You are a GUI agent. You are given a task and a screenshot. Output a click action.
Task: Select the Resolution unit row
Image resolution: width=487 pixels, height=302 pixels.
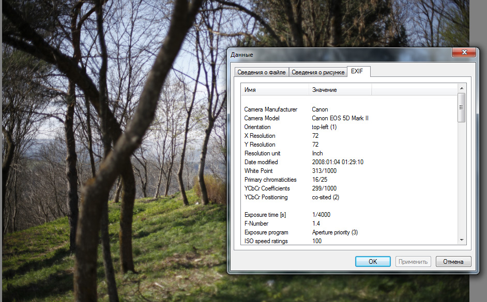[x=349, y=153]
